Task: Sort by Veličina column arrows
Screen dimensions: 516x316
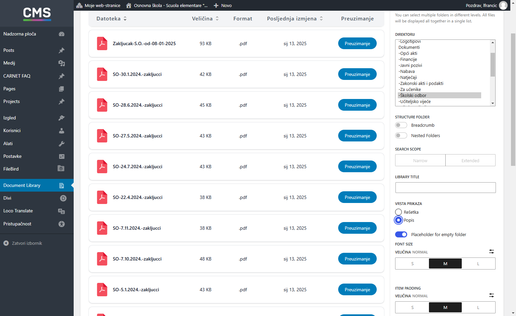Action: pyautogui.click(x=217, y=19)
